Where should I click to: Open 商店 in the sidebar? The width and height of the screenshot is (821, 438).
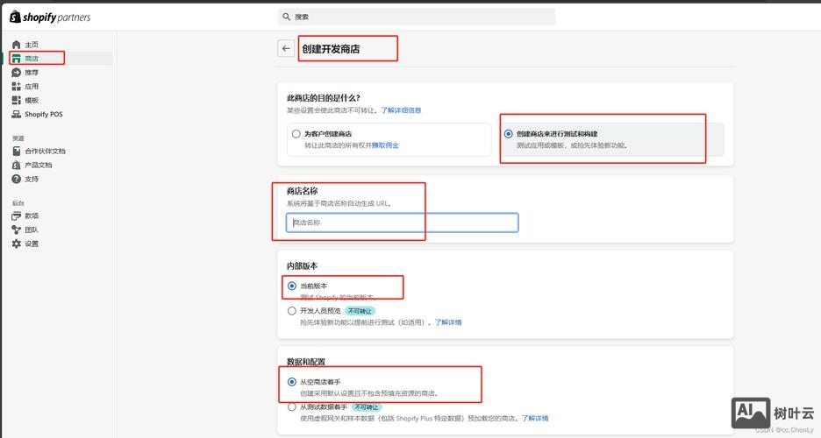point(32,59)
